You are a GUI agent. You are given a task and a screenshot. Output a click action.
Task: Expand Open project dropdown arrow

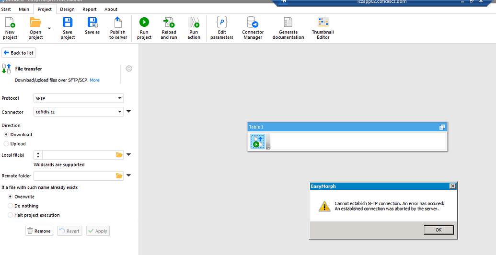[x=49, y=28]
